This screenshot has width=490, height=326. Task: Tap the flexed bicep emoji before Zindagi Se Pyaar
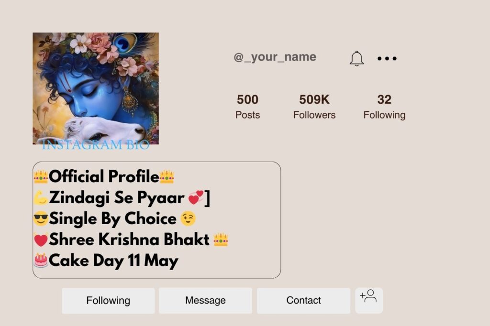coord(42,197)
